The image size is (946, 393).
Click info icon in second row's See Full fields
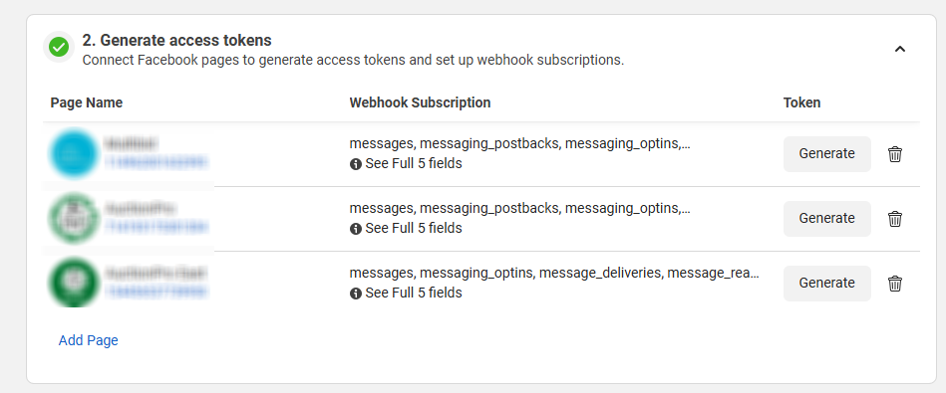pyautogui.click(x=355, y=228)
